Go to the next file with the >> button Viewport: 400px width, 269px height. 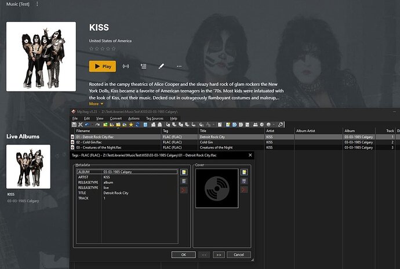[x=219, y=255]
